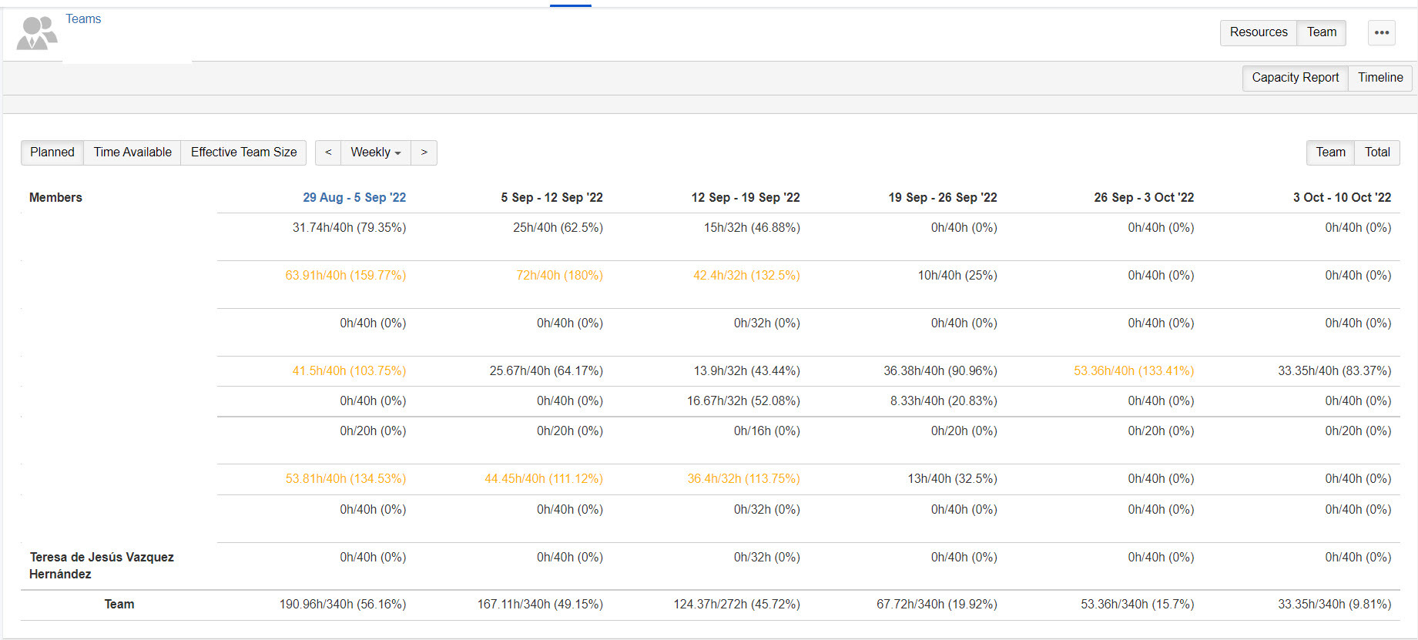Open the three-dots more options menu
Viewport: 1418px width, 640px height.
pyautogui.click(x=1381, y=32)
